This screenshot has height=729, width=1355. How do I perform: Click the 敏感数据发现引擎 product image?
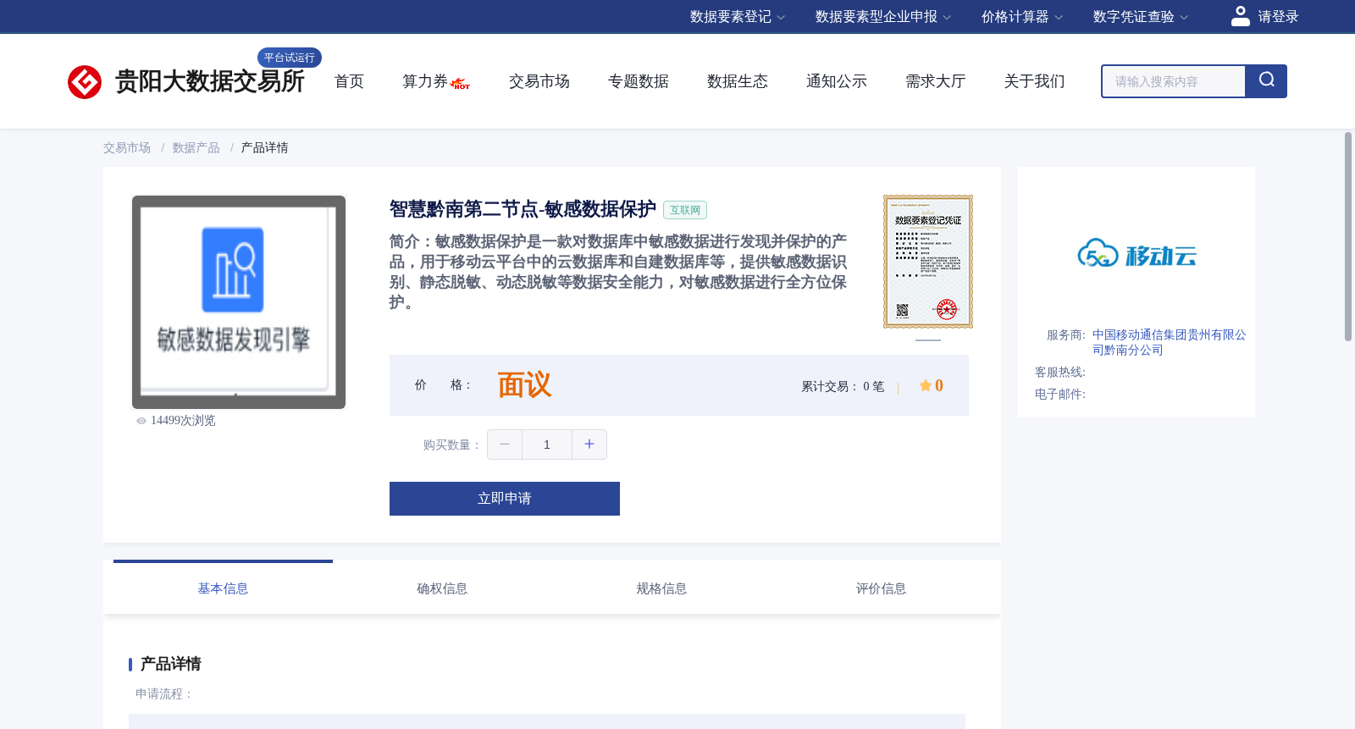point(239,302)
